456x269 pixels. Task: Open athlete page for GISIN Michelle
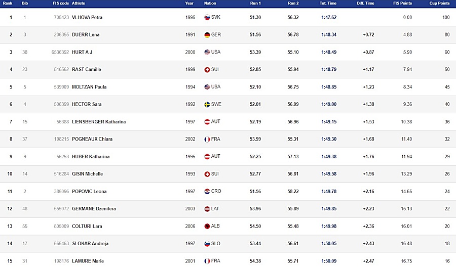[x=87, y=174]
